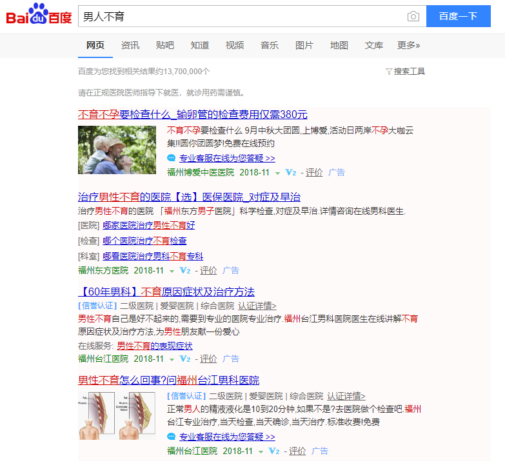Click V2 badge next to 福州东方医院
This screenshot has height=465, width=505.
click(x=184, y=270)
